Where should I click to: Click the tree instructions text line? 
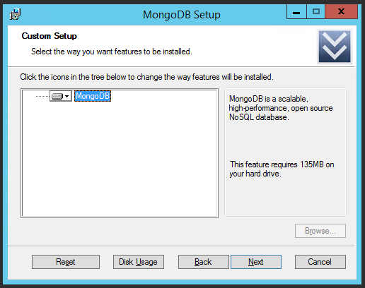(146, 77)
